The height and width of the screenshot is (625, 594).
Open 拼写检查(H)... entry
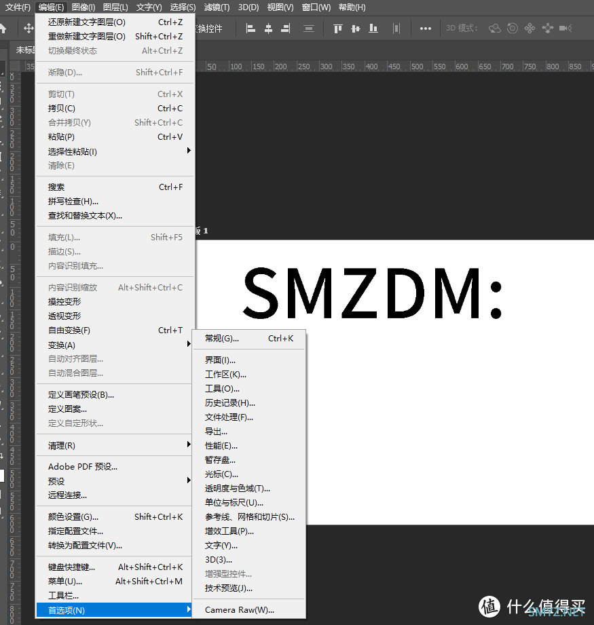(115, 202)
